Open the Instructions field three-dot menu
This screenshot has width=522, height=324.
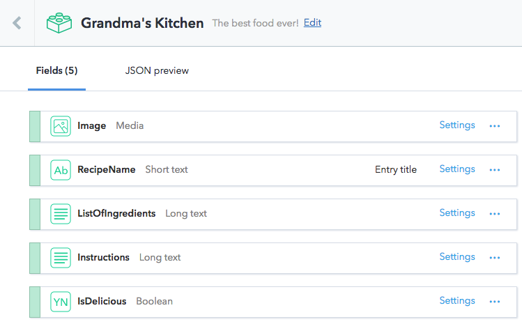tap(495, 258)
